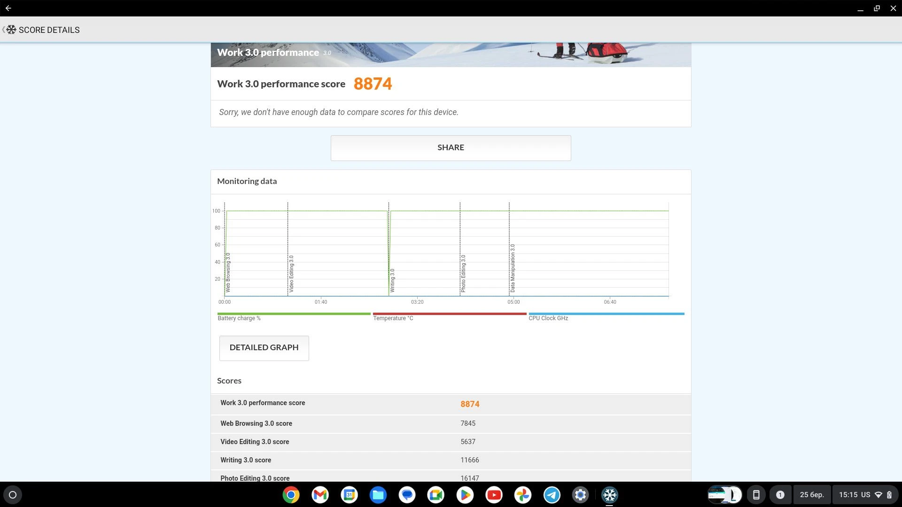
Task: Open the Phone Hub icon in tray
Action: coord(756,495)
